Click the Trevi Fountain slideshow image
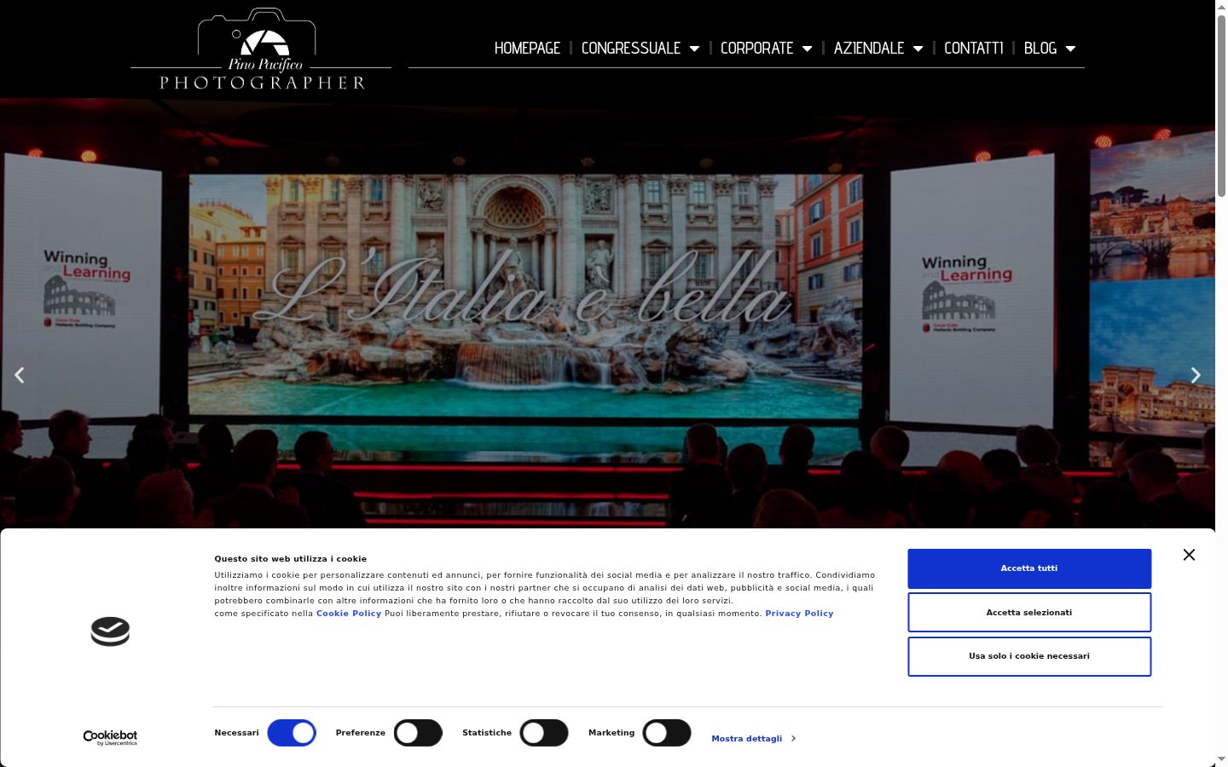Image resolution: width=1228 pixels, height=767 pixels. click(x=607, y=313)
